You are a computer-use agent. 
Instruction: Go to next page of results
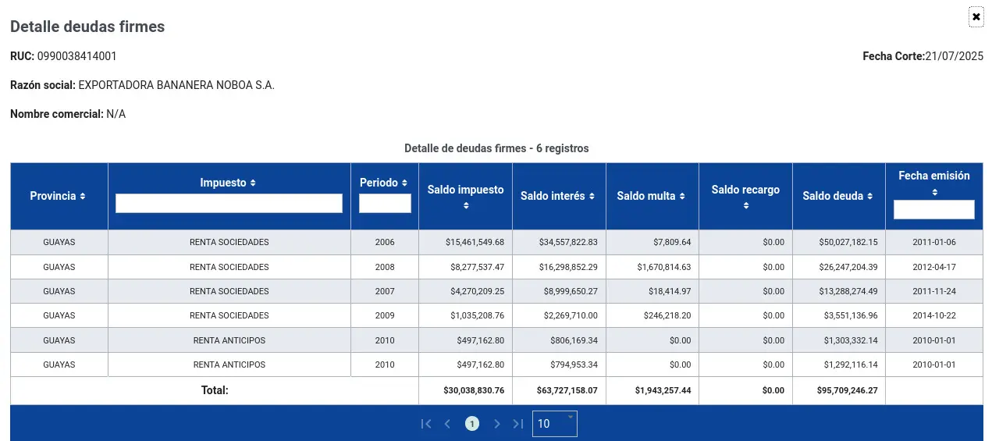coord(497,424)
